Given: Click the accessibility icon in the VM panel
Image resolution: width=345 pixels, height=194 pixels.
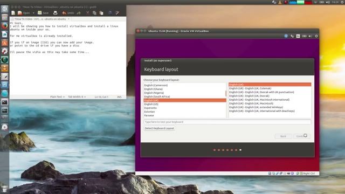Looking at the screenshot, I should click(286, 36).
